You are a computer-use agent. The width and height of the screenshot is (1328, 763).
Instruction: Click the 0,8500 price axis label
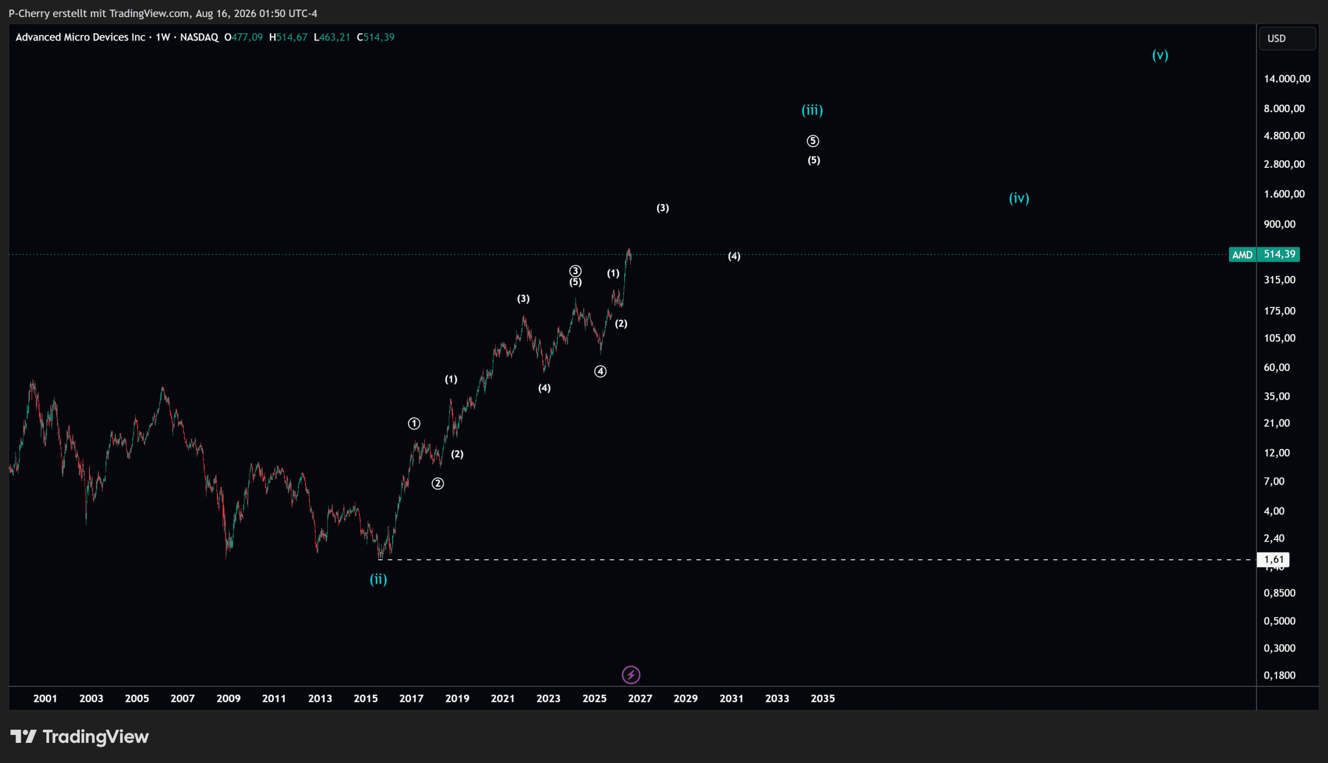point(1280,593)
